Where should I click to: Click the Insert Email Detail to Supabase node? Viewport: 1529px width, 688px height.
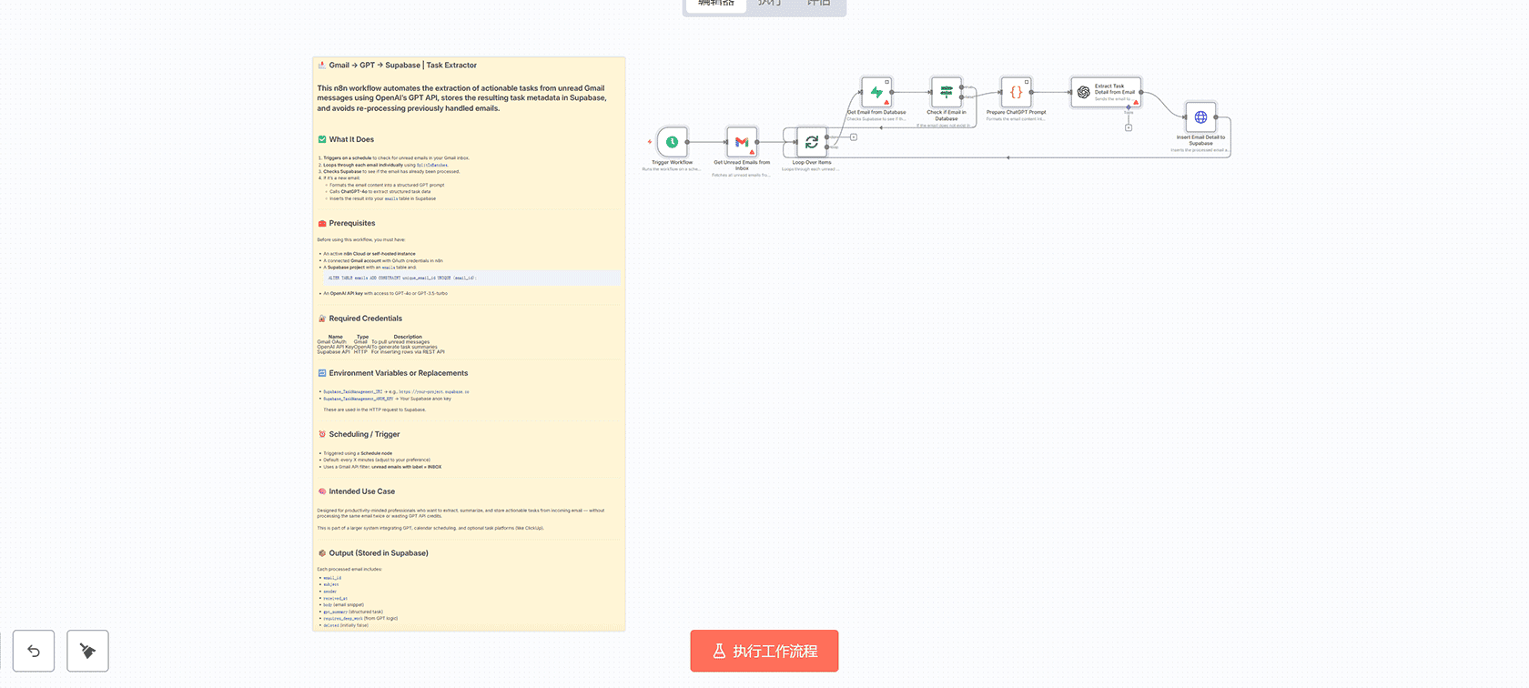tap(1200, 117)
